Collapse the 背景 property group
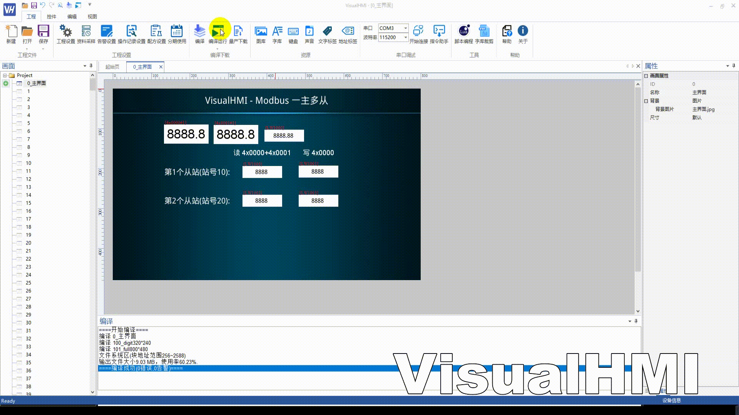 click(x=646, y=101)
